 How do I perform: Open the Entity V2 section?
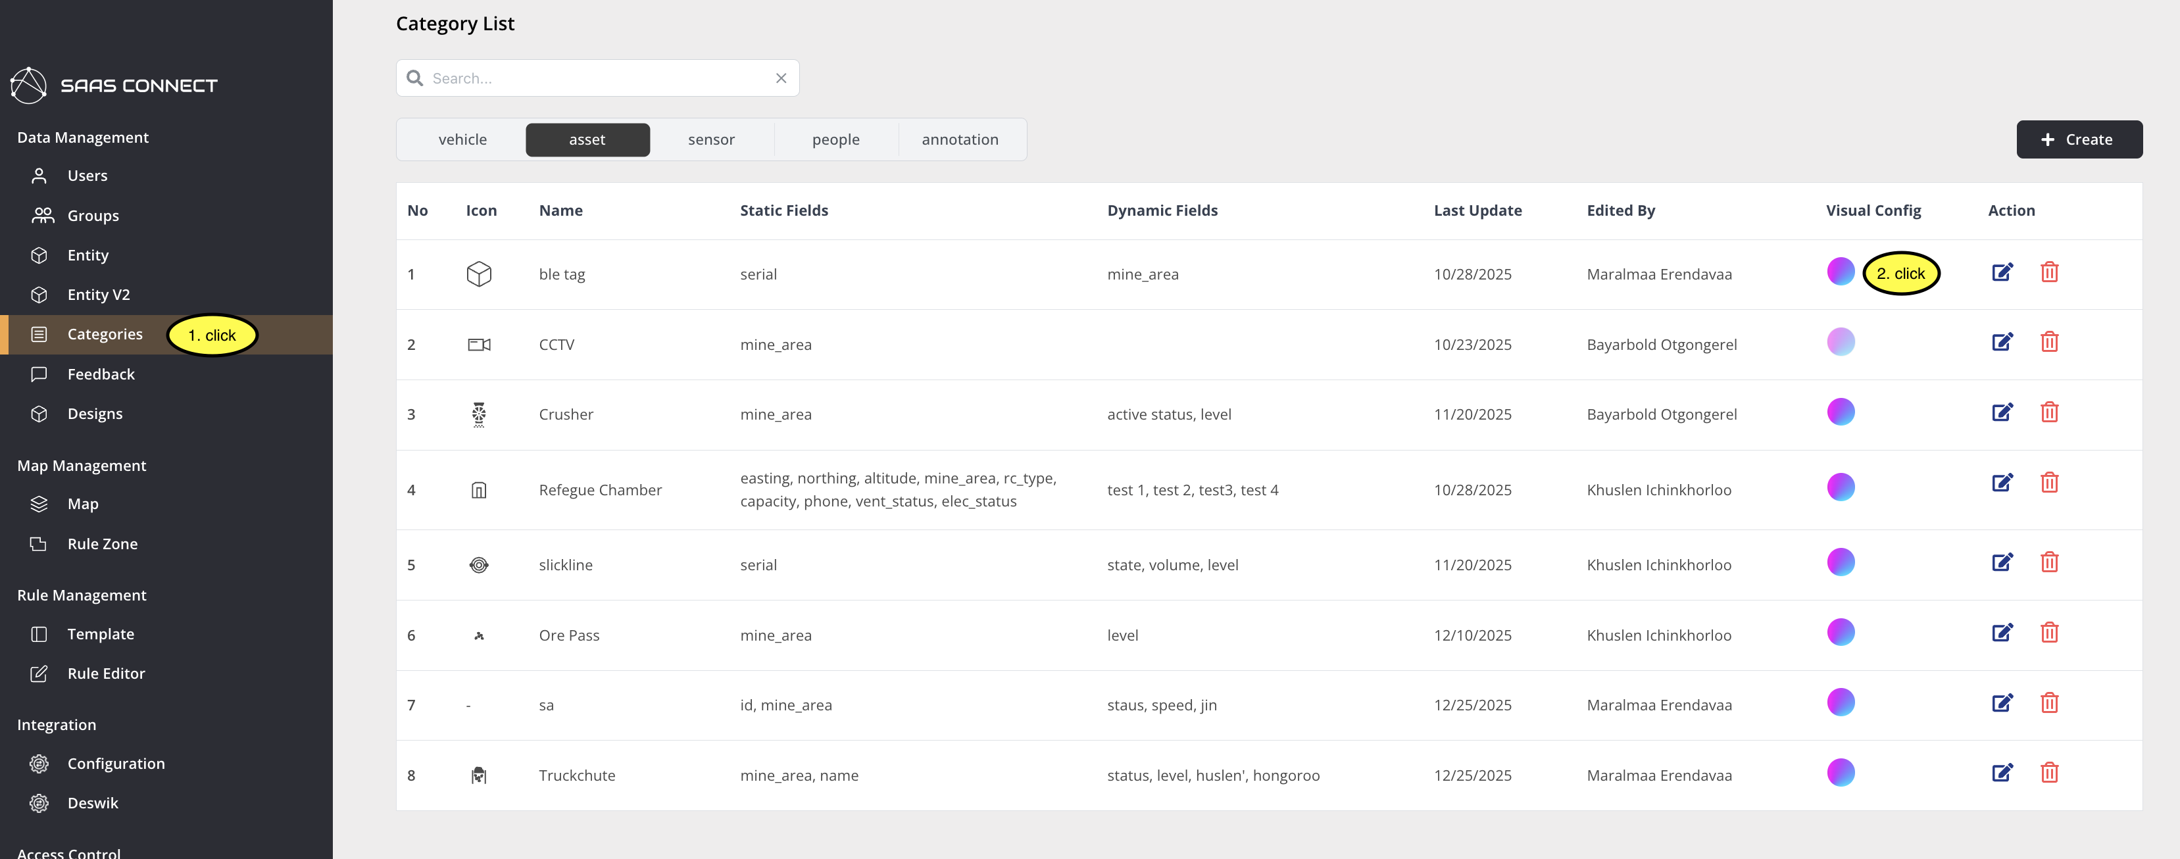tap(99, 295)
